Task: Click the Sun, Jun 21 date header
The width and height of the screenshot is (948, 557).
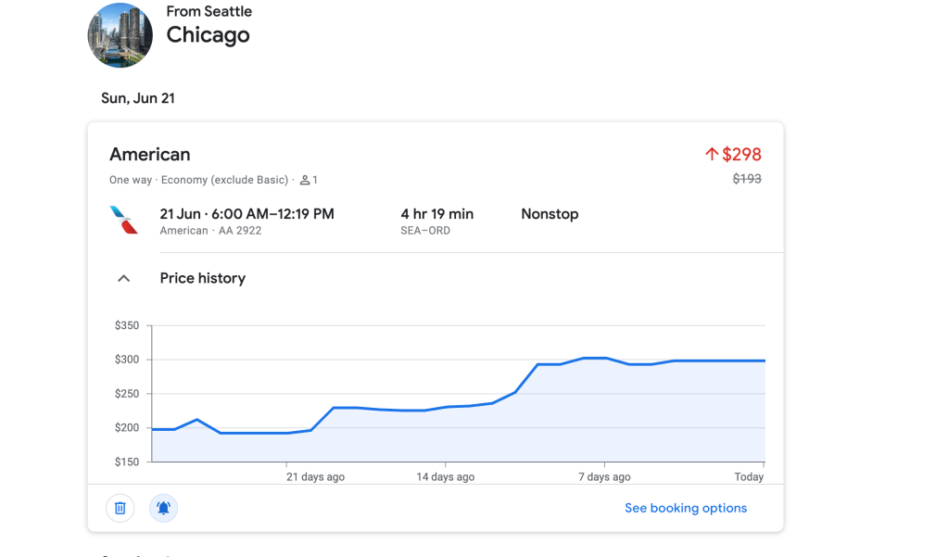Action: click(x=138, y=98)
